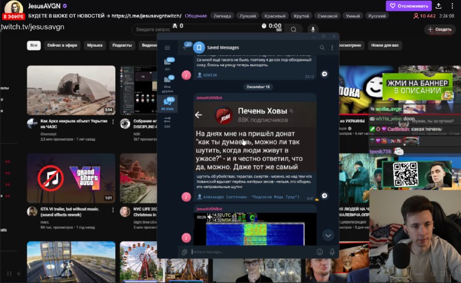Open the Telegram hamburger menu
The height and width of the screenshot is (283, 461).
coord(167,48)
